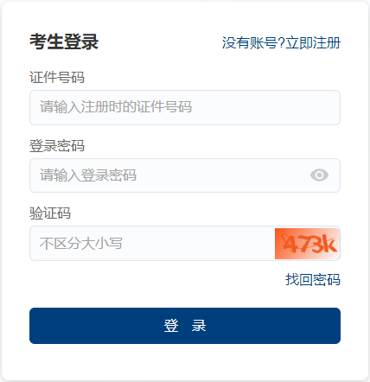Focus the 证件号码 ID number input field
Screen dimensions: 370x382
coord(185,107)
